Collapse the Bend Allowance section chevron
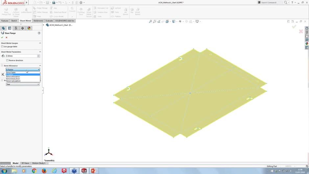The height and width of the screenshot is (174, 309). pyautogui.click(x=40, y=66)
